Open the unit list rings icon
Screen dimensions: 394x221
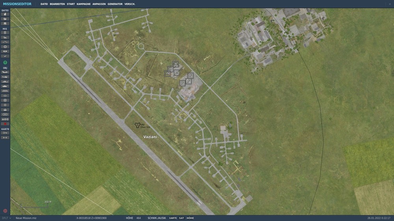pos(5,114)
